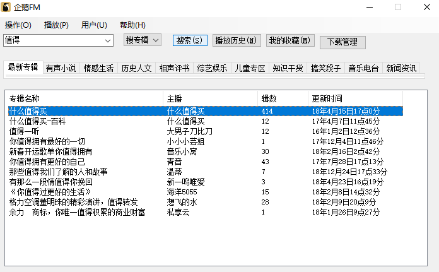Select the album 那些值得我们了解的人和故事
The height and width of the screenshot is (272, 439).
(x=58, y=172)
